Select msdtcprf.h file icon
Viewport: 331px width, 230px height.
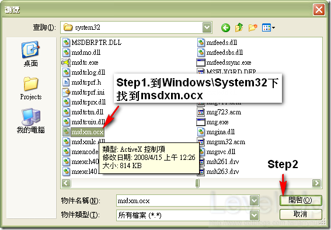[x=67, y=82]
